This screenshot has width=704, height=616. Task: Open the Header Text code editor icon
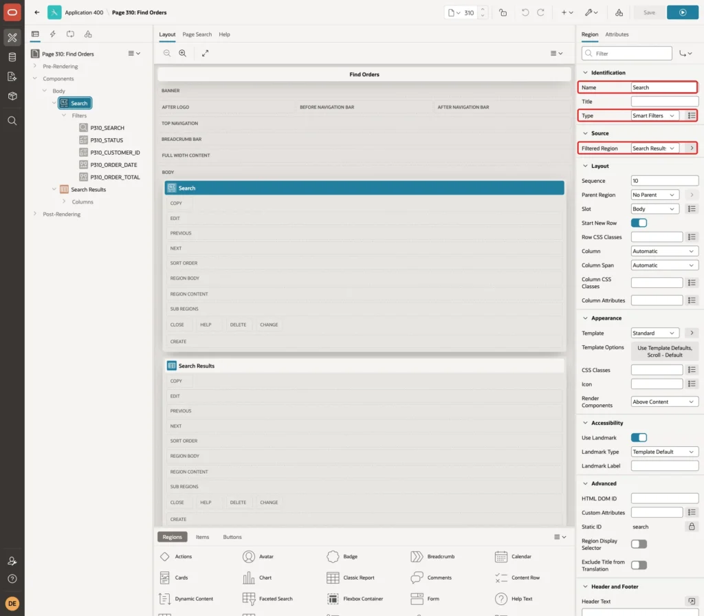pyautogui.click(x=692, y=601)
